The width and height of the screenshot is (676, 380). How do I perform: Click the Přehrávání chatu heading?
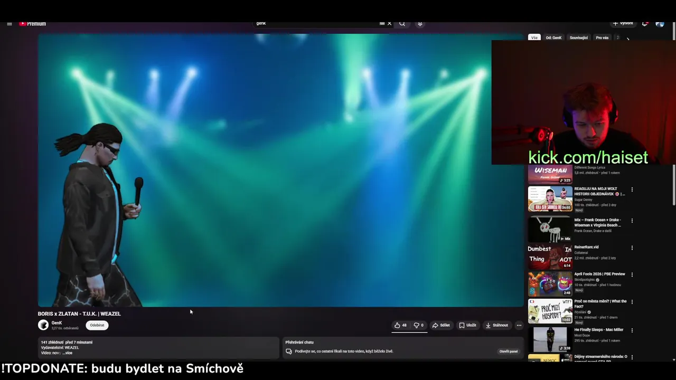(x=299, y=343)
